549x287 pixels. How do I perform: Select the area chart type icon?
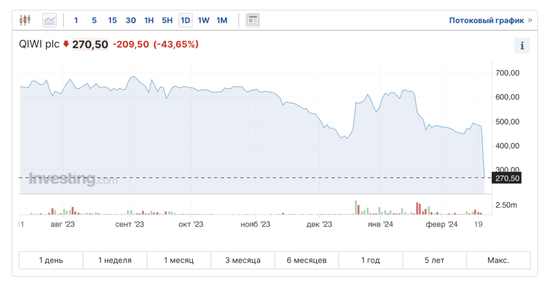(x=49, y=20)
